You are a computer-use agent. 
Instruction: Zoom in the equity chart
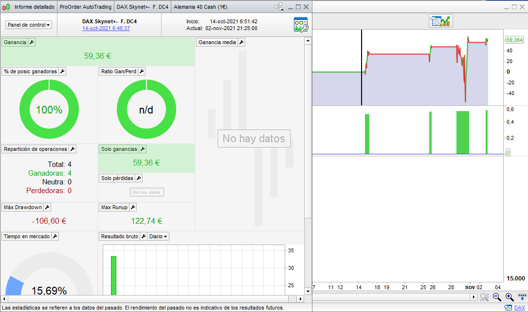tap(510, 297)
